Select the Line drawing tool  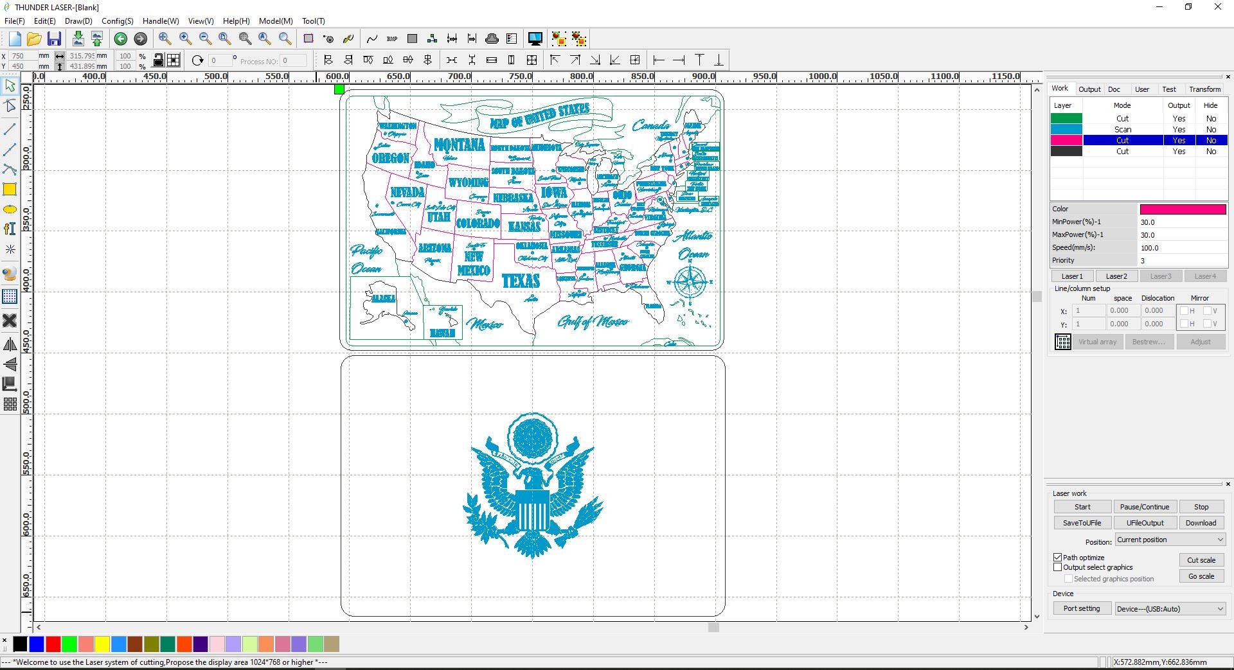coord(10,129)
